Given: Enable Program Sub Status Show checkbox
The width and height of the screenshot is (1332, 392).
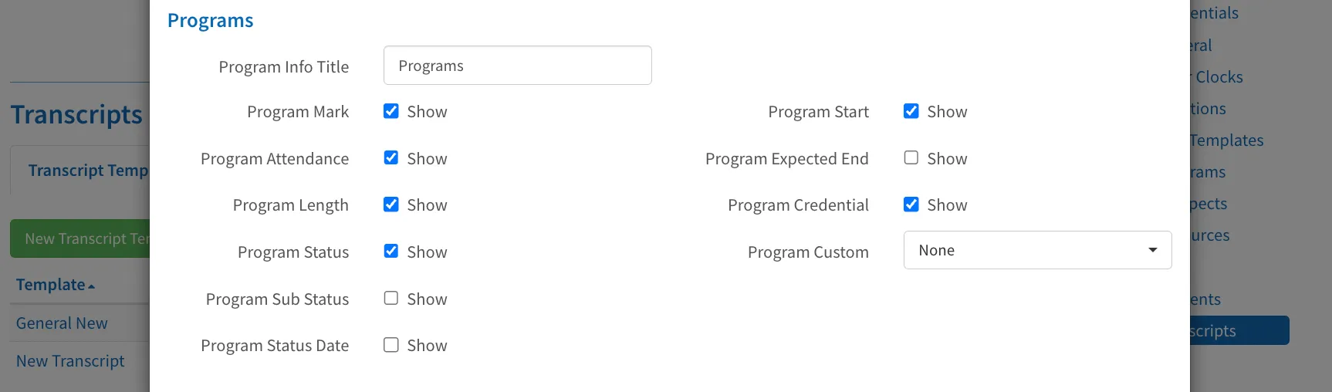Looking at the screenshot, I should coord(391,298).
